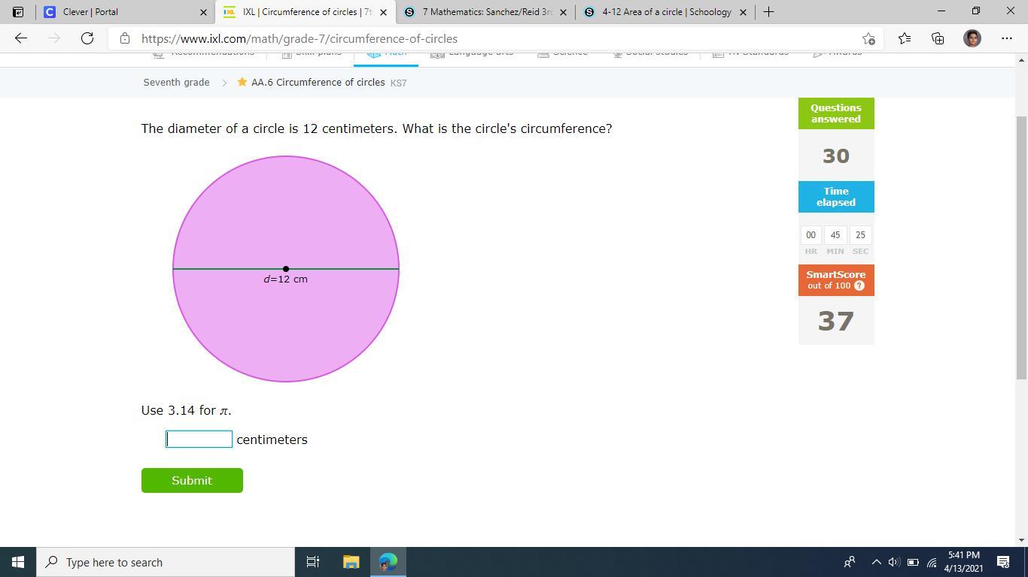Click the Questions answered label
Image resolution: width=1028 pixels, height=577 pixels.
[x=836, y=113]
